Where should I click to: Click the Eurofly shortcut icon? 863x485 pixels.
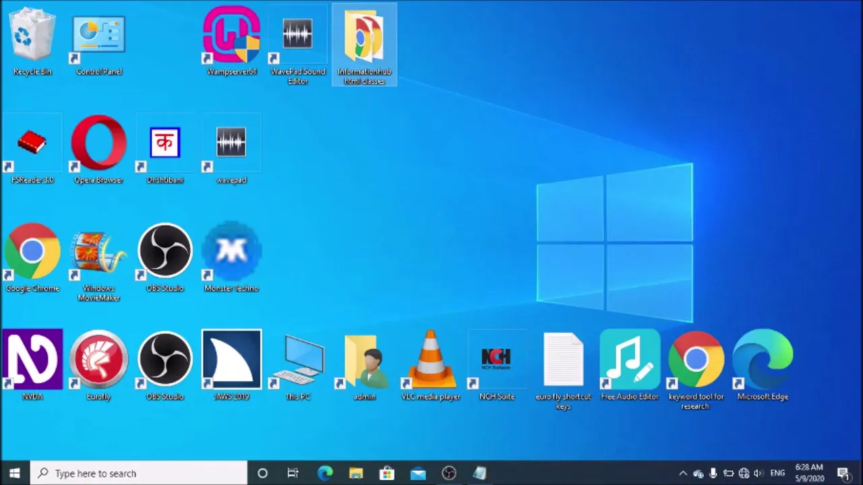point(99,366)
